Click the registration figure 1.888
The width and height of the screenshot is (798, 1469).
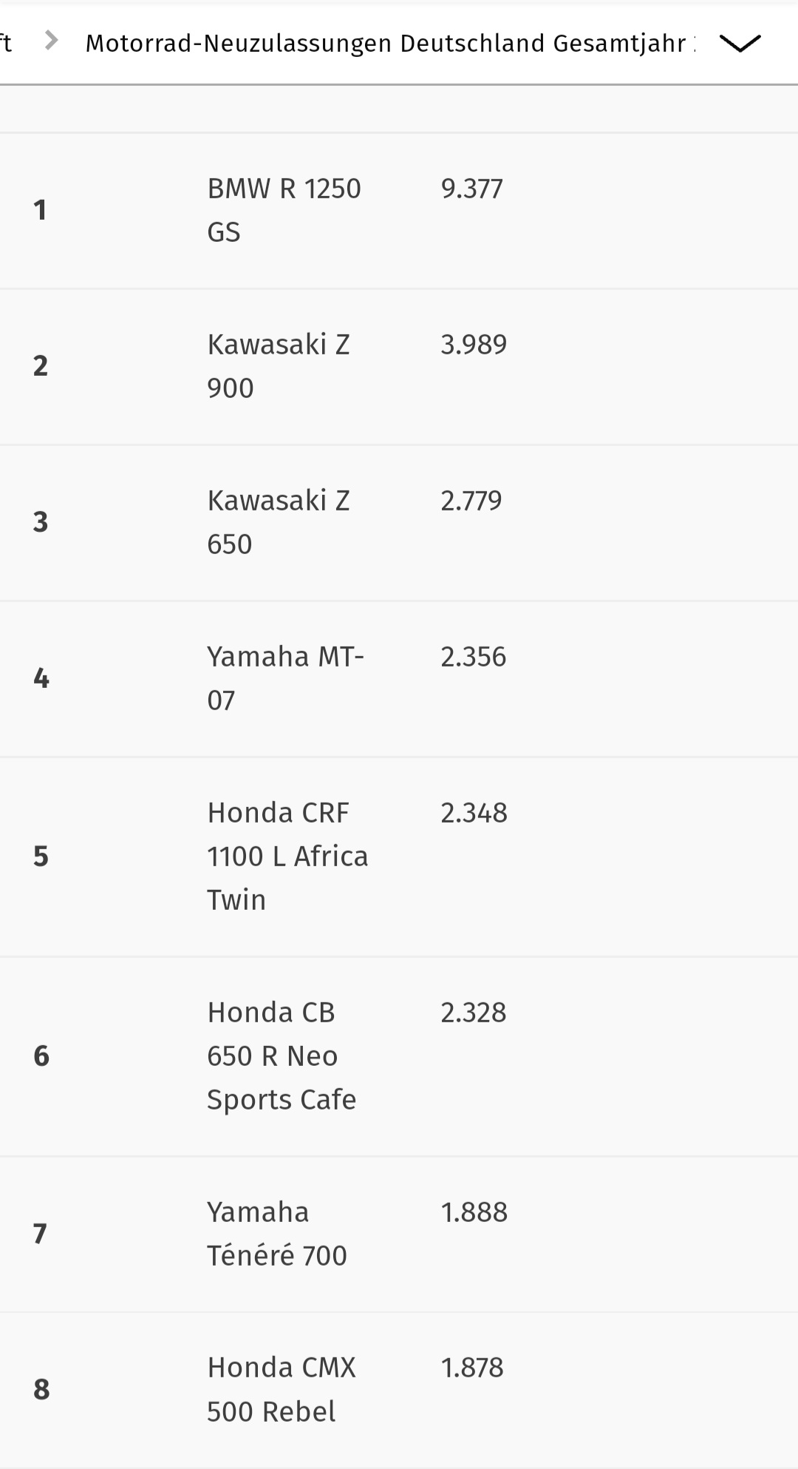pyautogui.click(x=474, y=1212)
